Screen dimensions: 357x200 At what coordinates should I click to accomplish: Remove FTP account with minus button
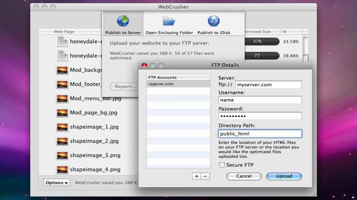tap(205, 176)
